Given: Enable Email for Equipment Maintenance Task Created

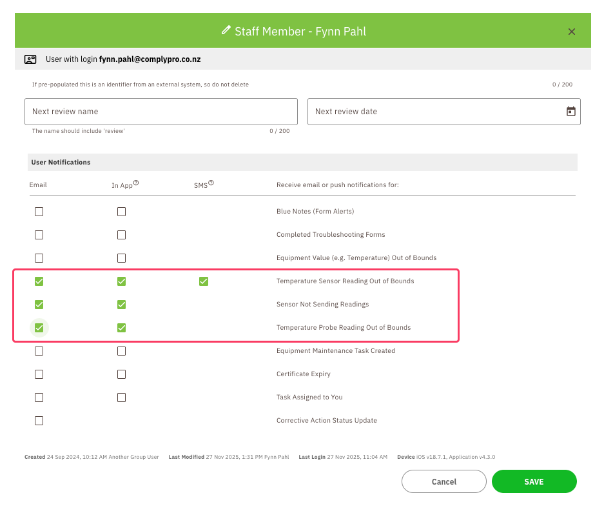Looking at the screenshot, I should 39,351.
